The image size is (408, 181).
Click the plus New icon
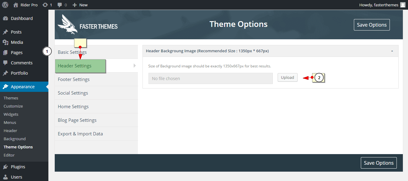pyautogui.click(x=75, y=5)
